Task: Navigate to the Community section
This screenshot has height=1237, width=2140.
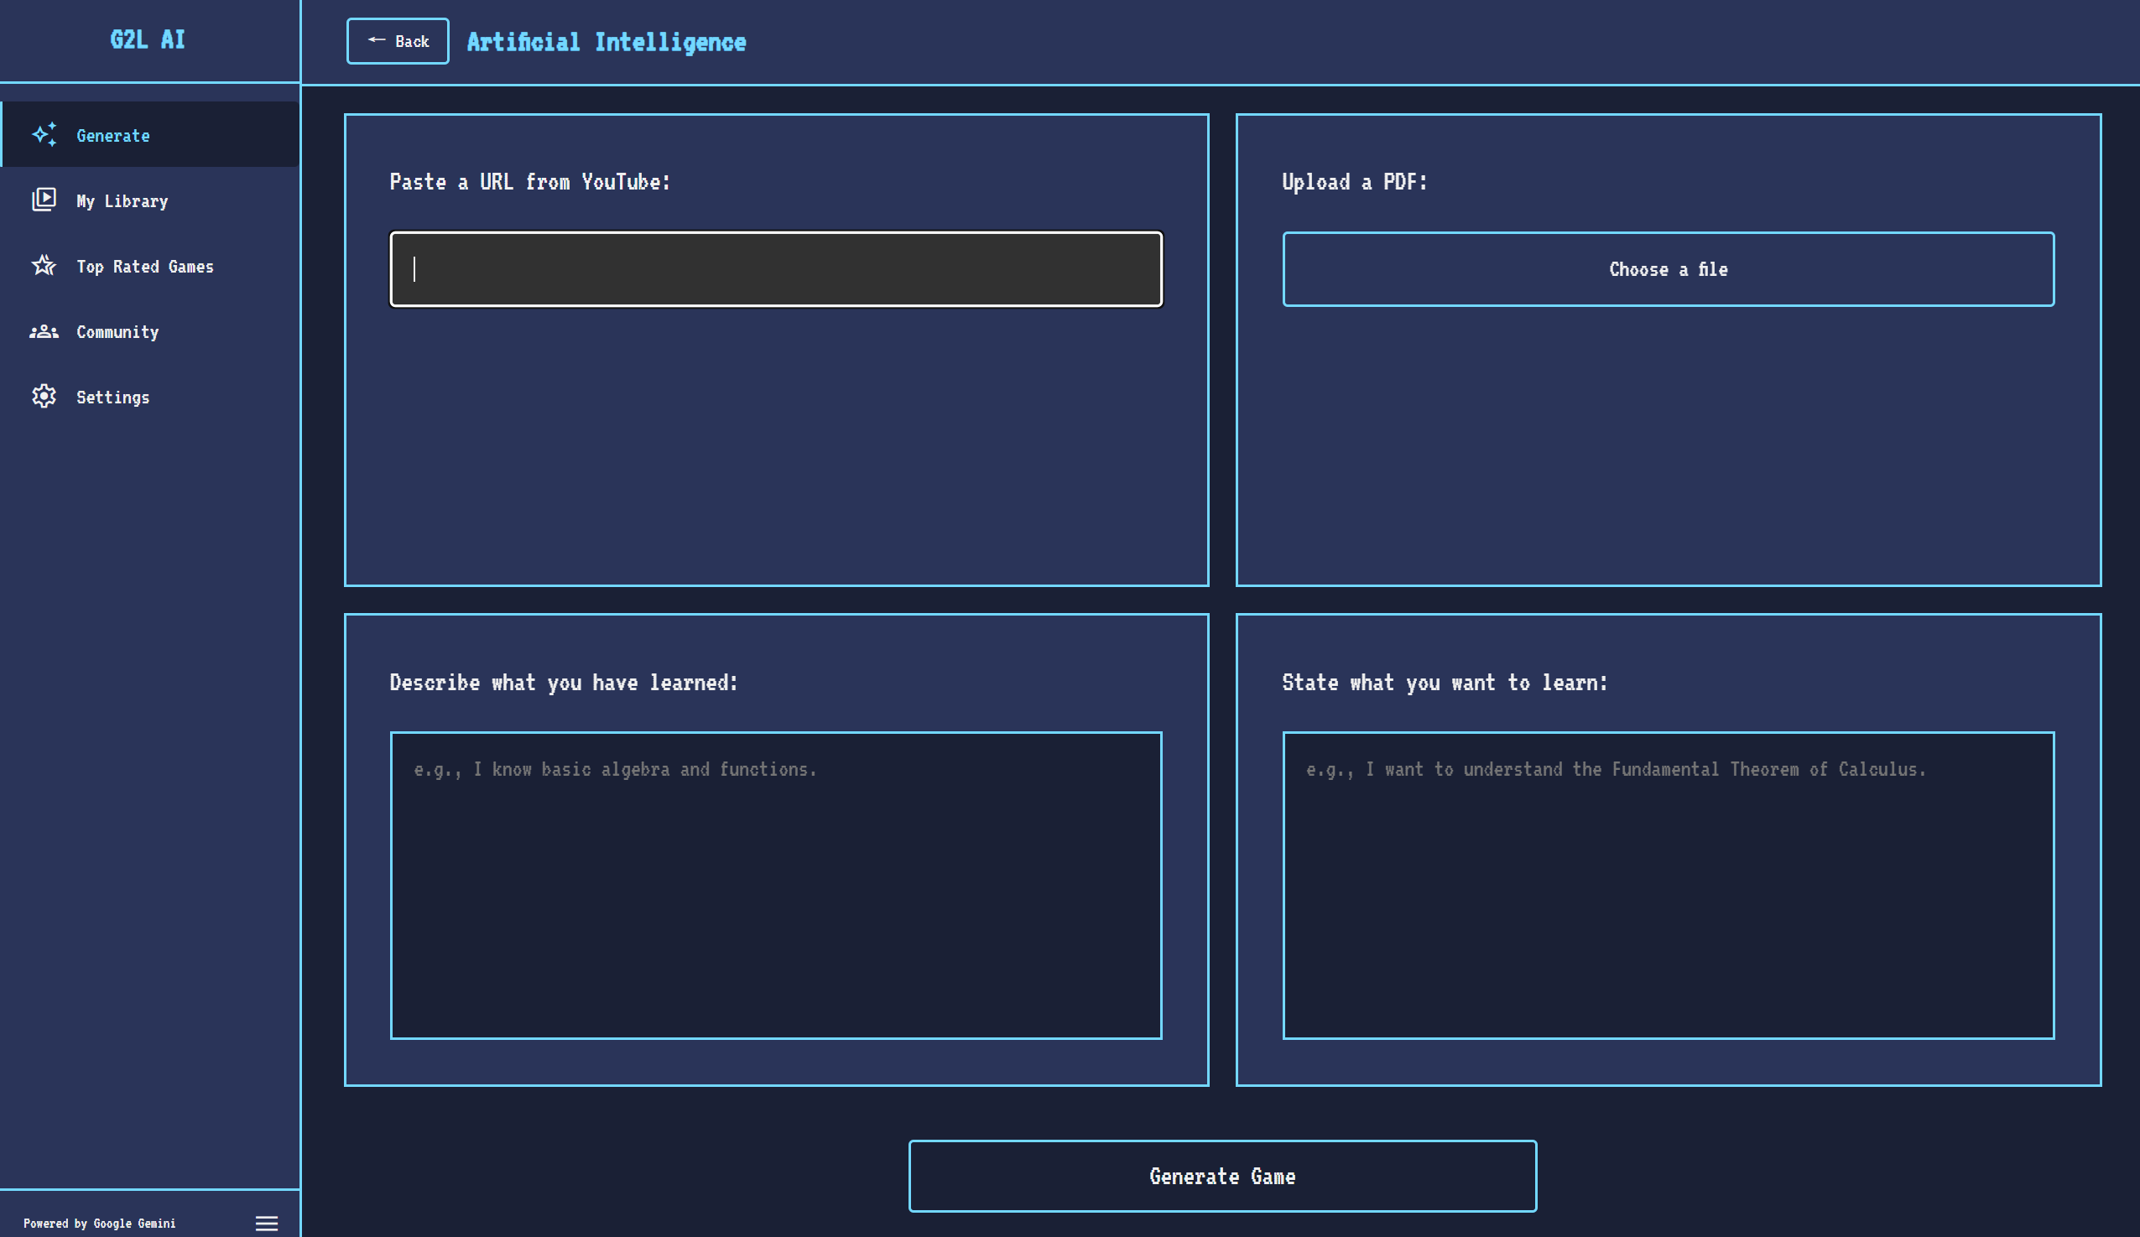Action: 118,332
